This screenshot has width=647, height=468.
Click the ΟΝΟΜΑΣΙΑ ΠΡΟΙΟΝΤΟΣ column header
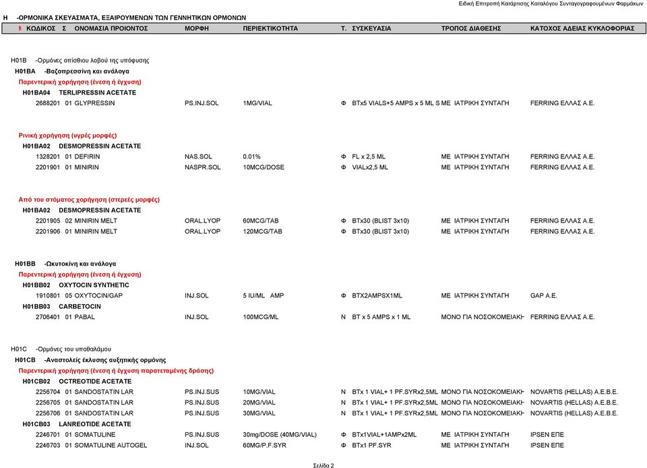111,28
